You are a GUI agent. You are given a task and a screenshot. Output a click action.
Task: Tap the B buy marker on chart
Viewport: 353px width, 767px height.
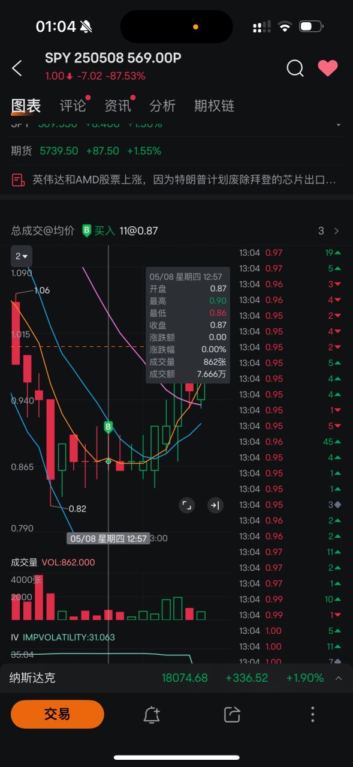(108, 427)
